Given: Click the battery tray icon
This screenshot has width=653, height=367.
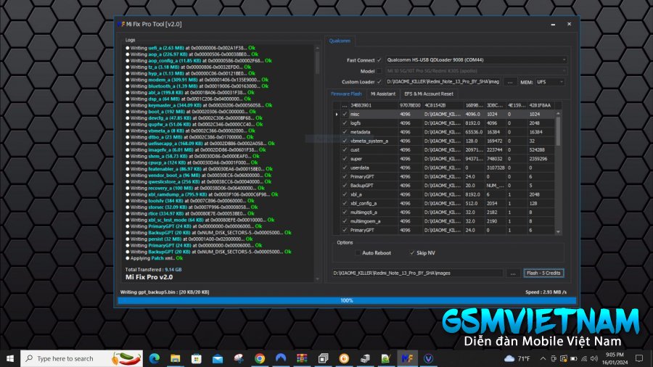Looking at the screenshot, I should coord(573,358).
